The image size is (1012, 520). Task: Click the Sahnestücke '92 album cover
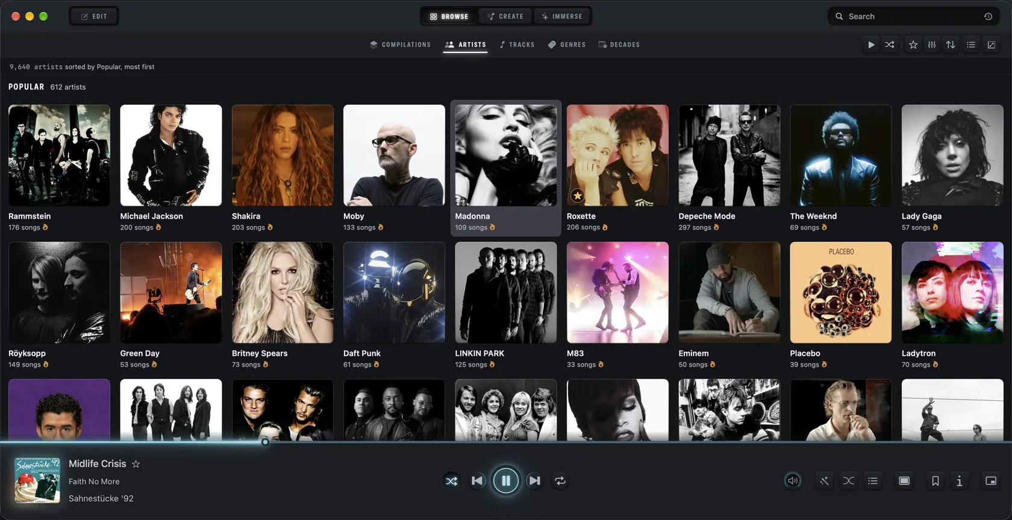pos(37,480)
